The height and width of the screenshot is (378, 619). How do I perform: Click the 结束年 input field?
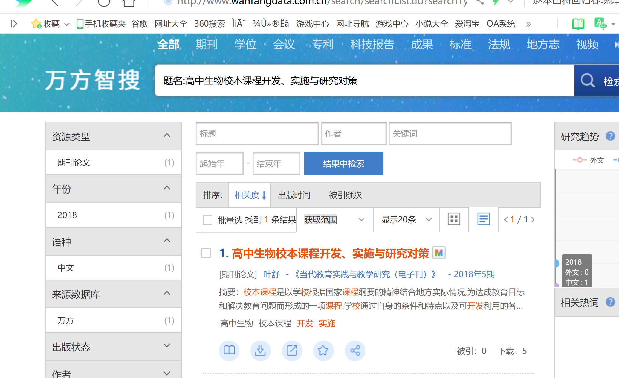(276, 163)
